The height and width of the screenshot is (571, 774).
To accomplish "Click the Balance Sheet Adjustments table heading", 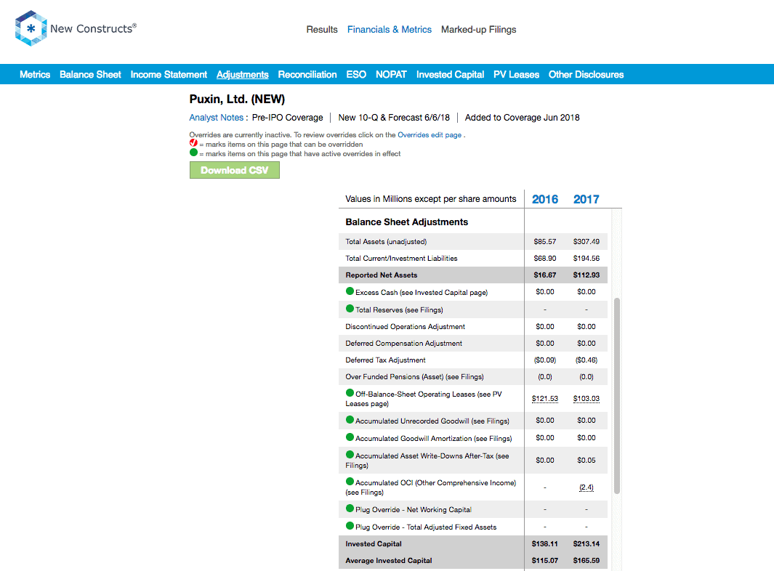I will point(407,222).
